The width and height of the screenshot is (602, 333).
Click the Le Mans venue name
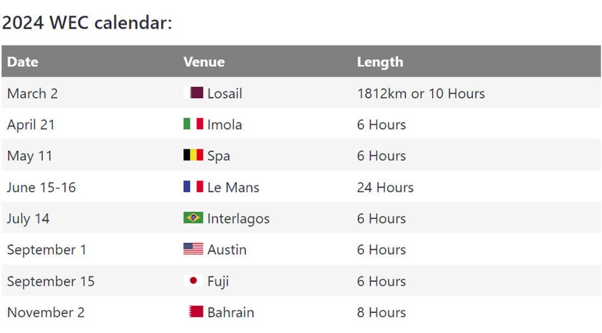pyautogui.click(x=233, y=187)
